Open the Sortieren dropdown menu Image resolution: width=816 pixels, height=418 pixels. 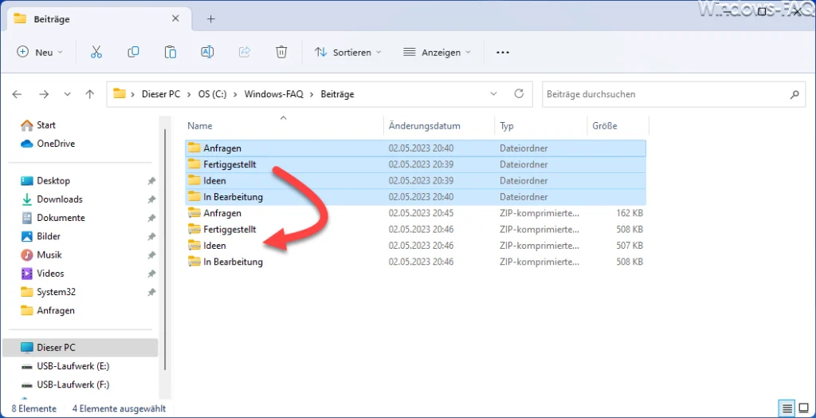point(348,52)
